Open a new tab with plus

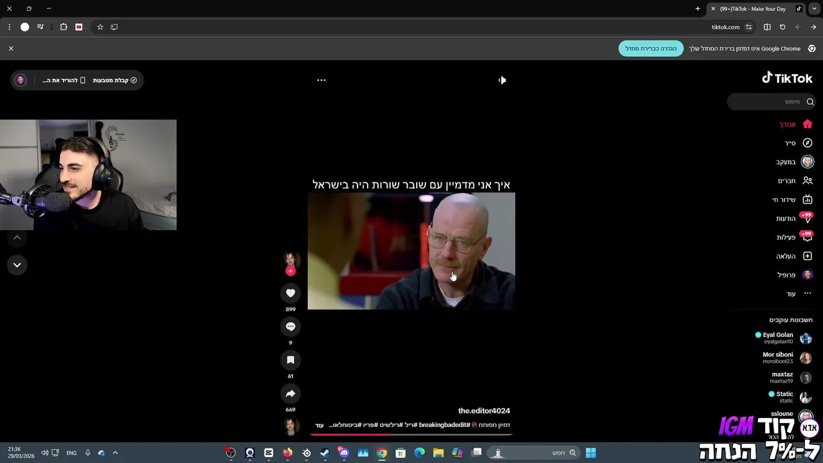(x=698, y=9)
